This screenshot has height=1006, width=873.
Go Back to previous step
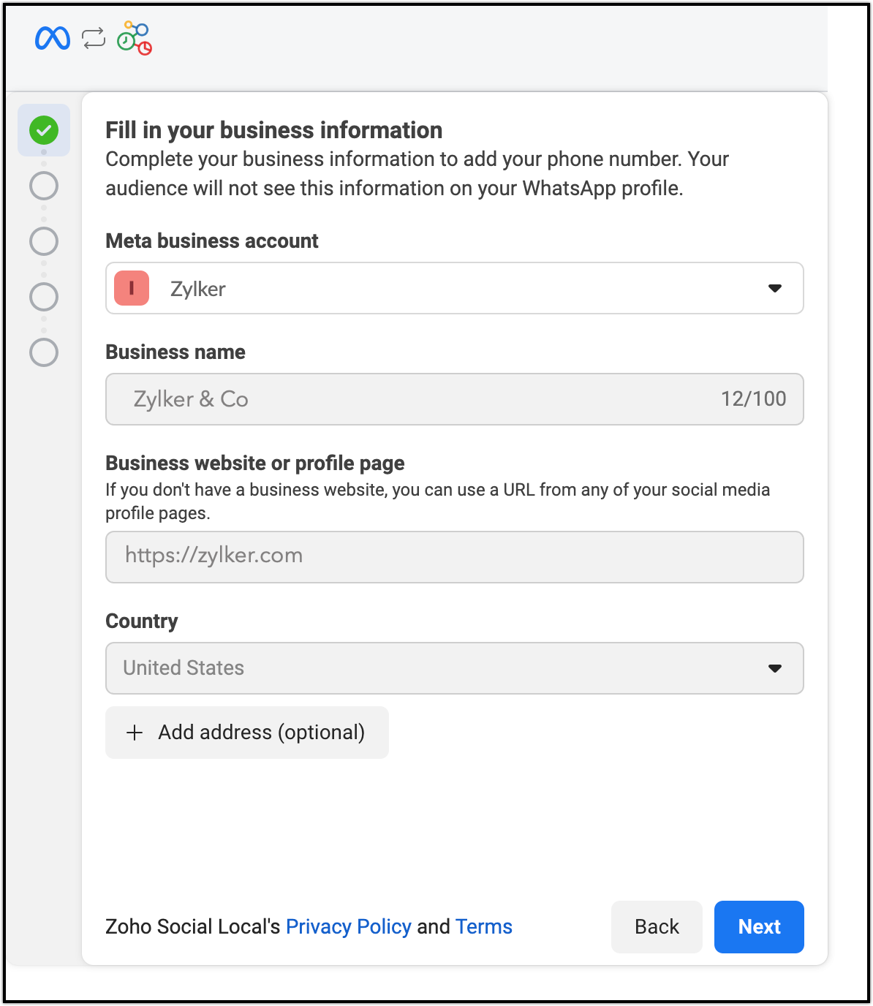coord(657,927)
